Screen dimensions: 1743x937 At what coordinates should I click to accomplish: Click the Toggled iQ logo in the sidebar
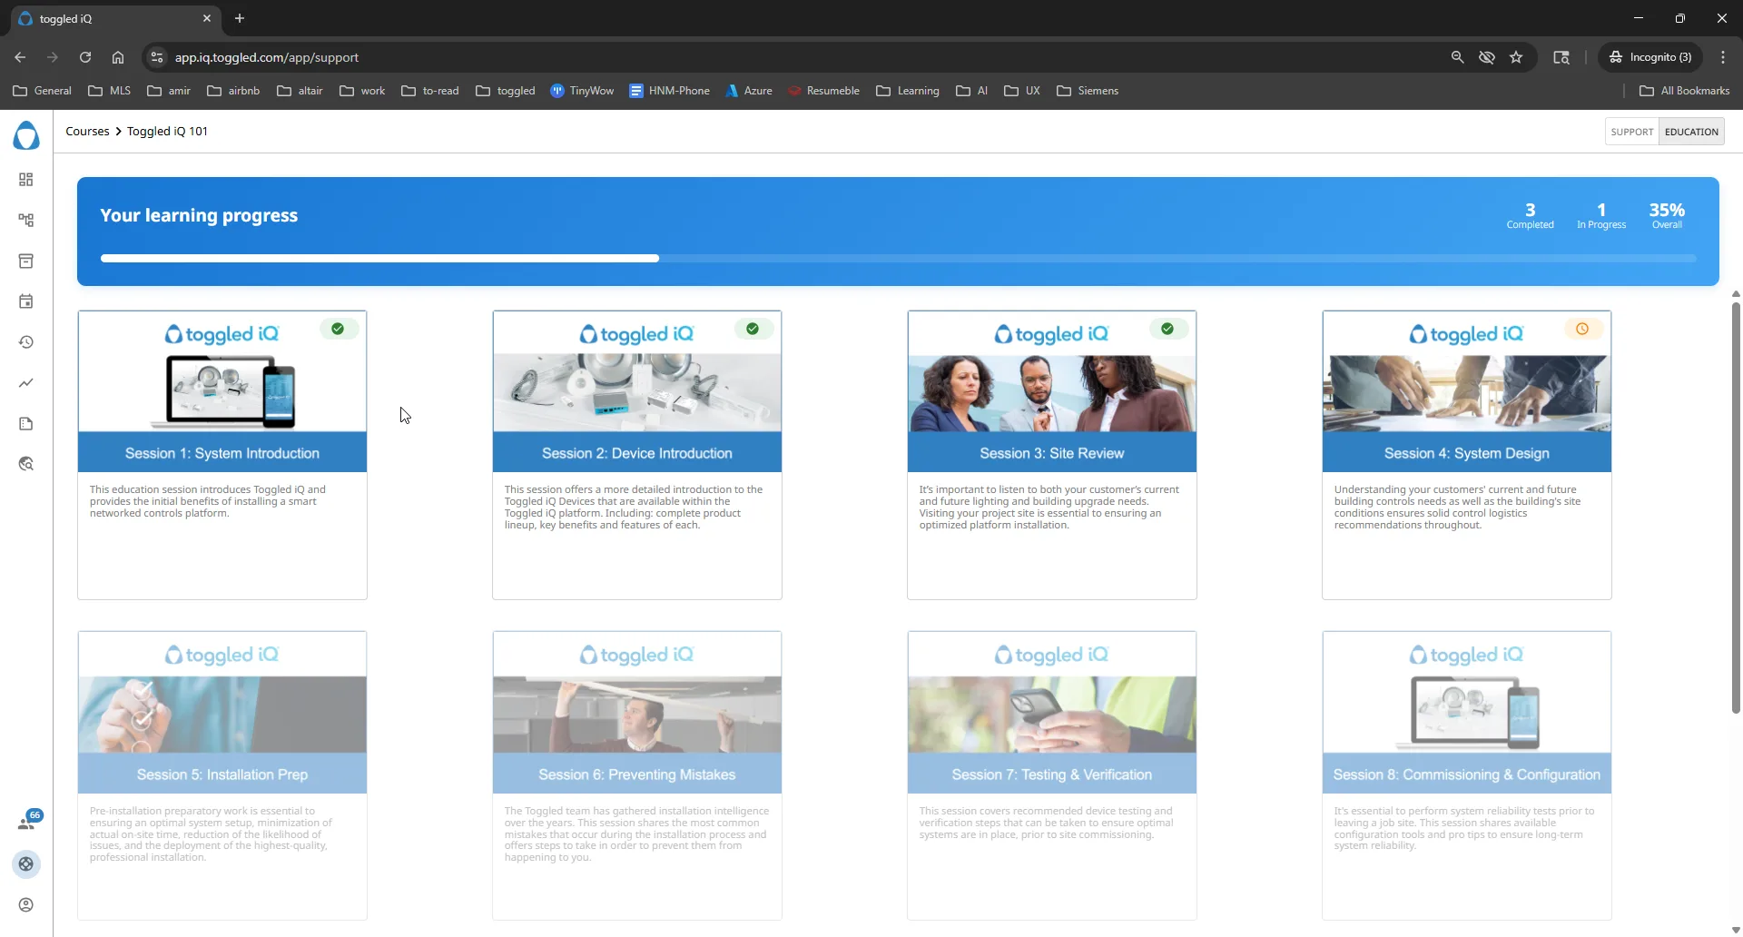point(26,135)
